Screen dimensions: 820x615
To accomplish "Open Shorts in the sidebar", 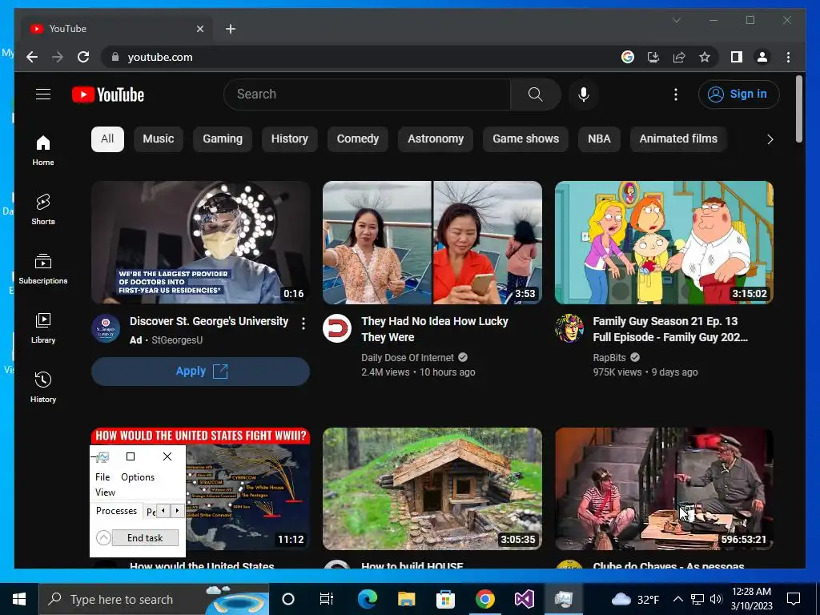I will (43, 210).
